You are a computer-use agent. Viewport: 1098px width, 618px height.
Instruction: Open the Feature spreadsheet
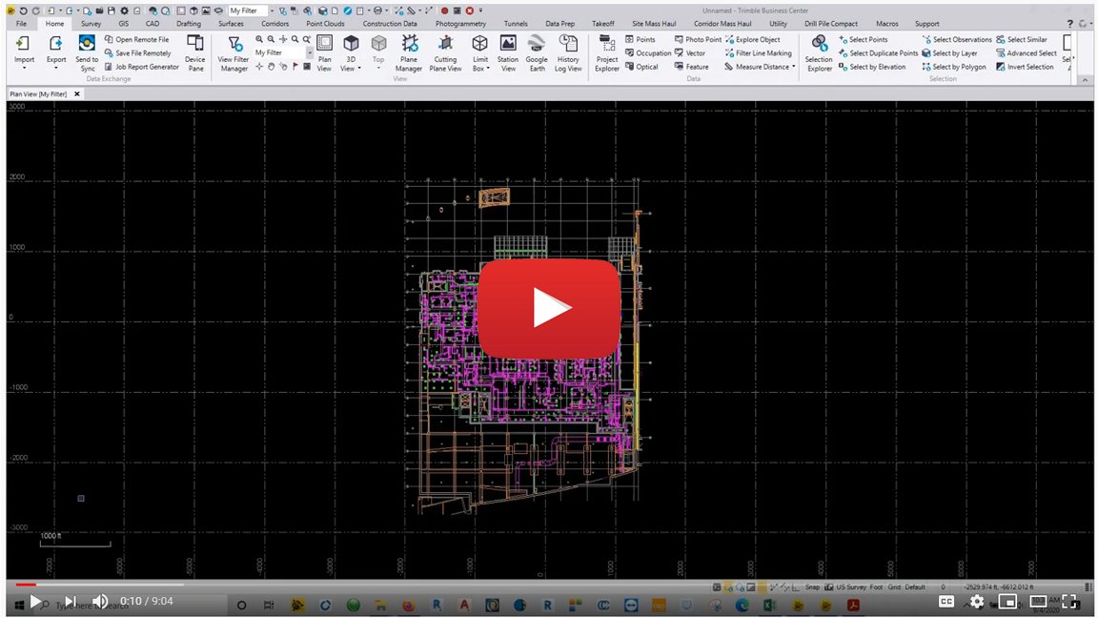(692, 68)
